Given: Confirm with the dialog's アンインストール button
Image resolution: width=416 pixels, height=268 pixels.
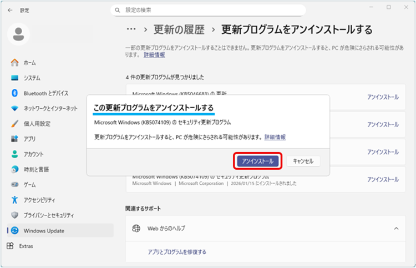Looking at the screenshot, I should pos(257,161).
